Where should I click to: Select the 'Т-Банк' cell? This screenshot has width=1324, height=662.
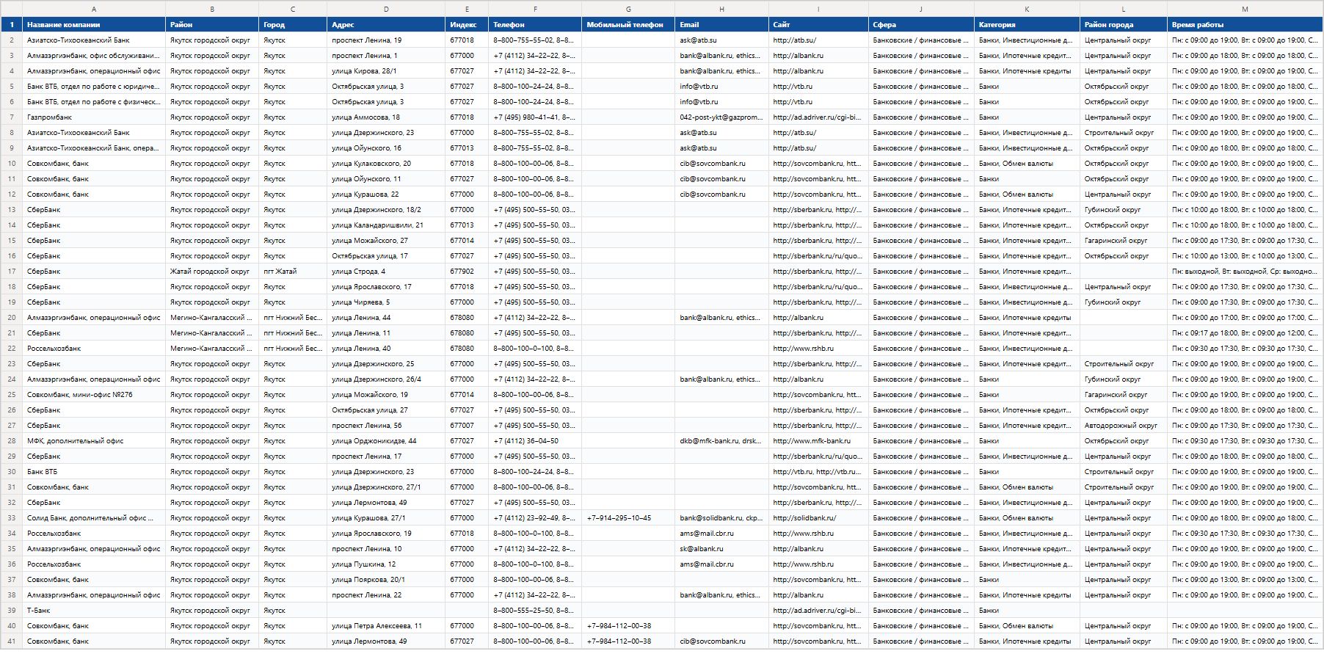[94, 611]
